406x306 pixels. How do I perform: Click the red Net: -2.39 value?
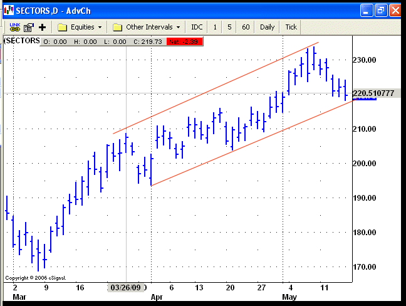[184, 42]
